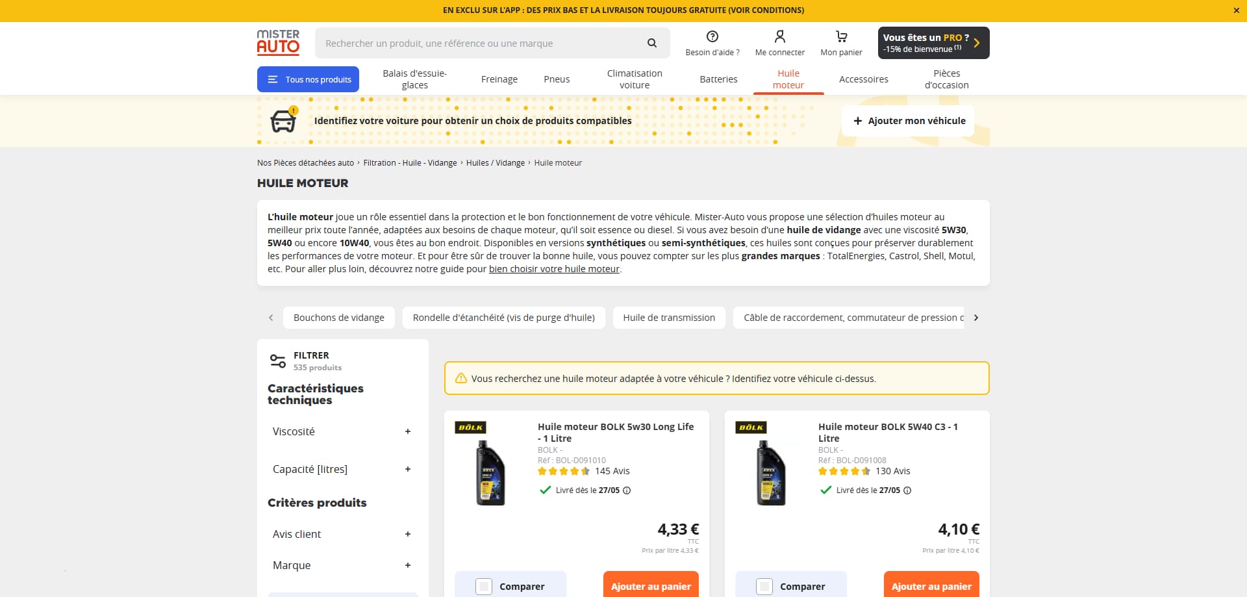Tick Comparer checkbox for BOLK 5w30
This screenshot has height=597, width=1247.
pyautogui.click(x=484, y=587)
